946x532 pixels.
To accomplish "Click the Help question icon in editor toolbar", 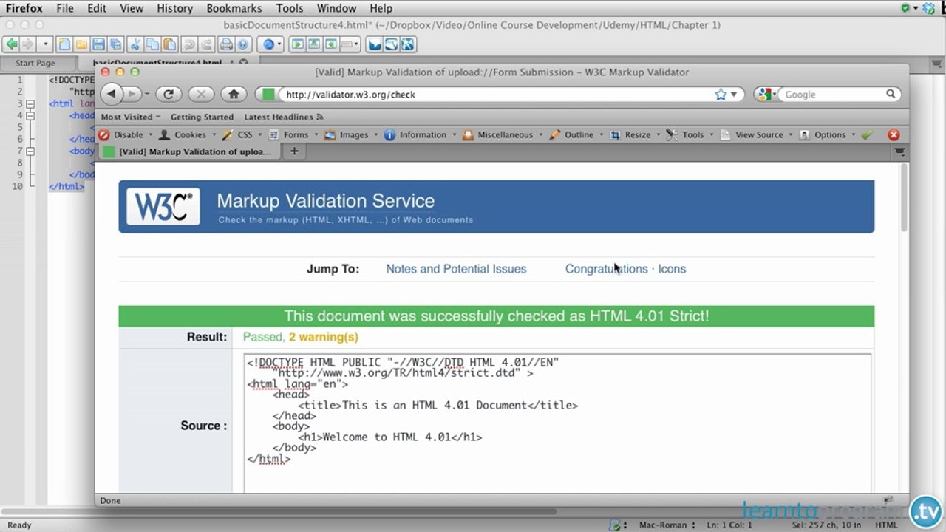I will tap(242, 44).
